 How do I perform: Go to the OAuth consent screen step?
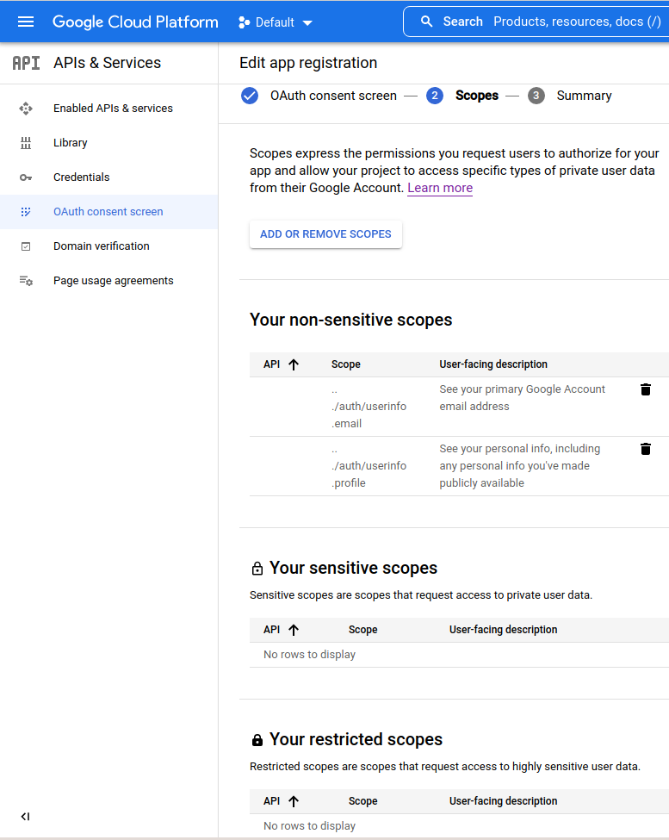click(333, 96)
